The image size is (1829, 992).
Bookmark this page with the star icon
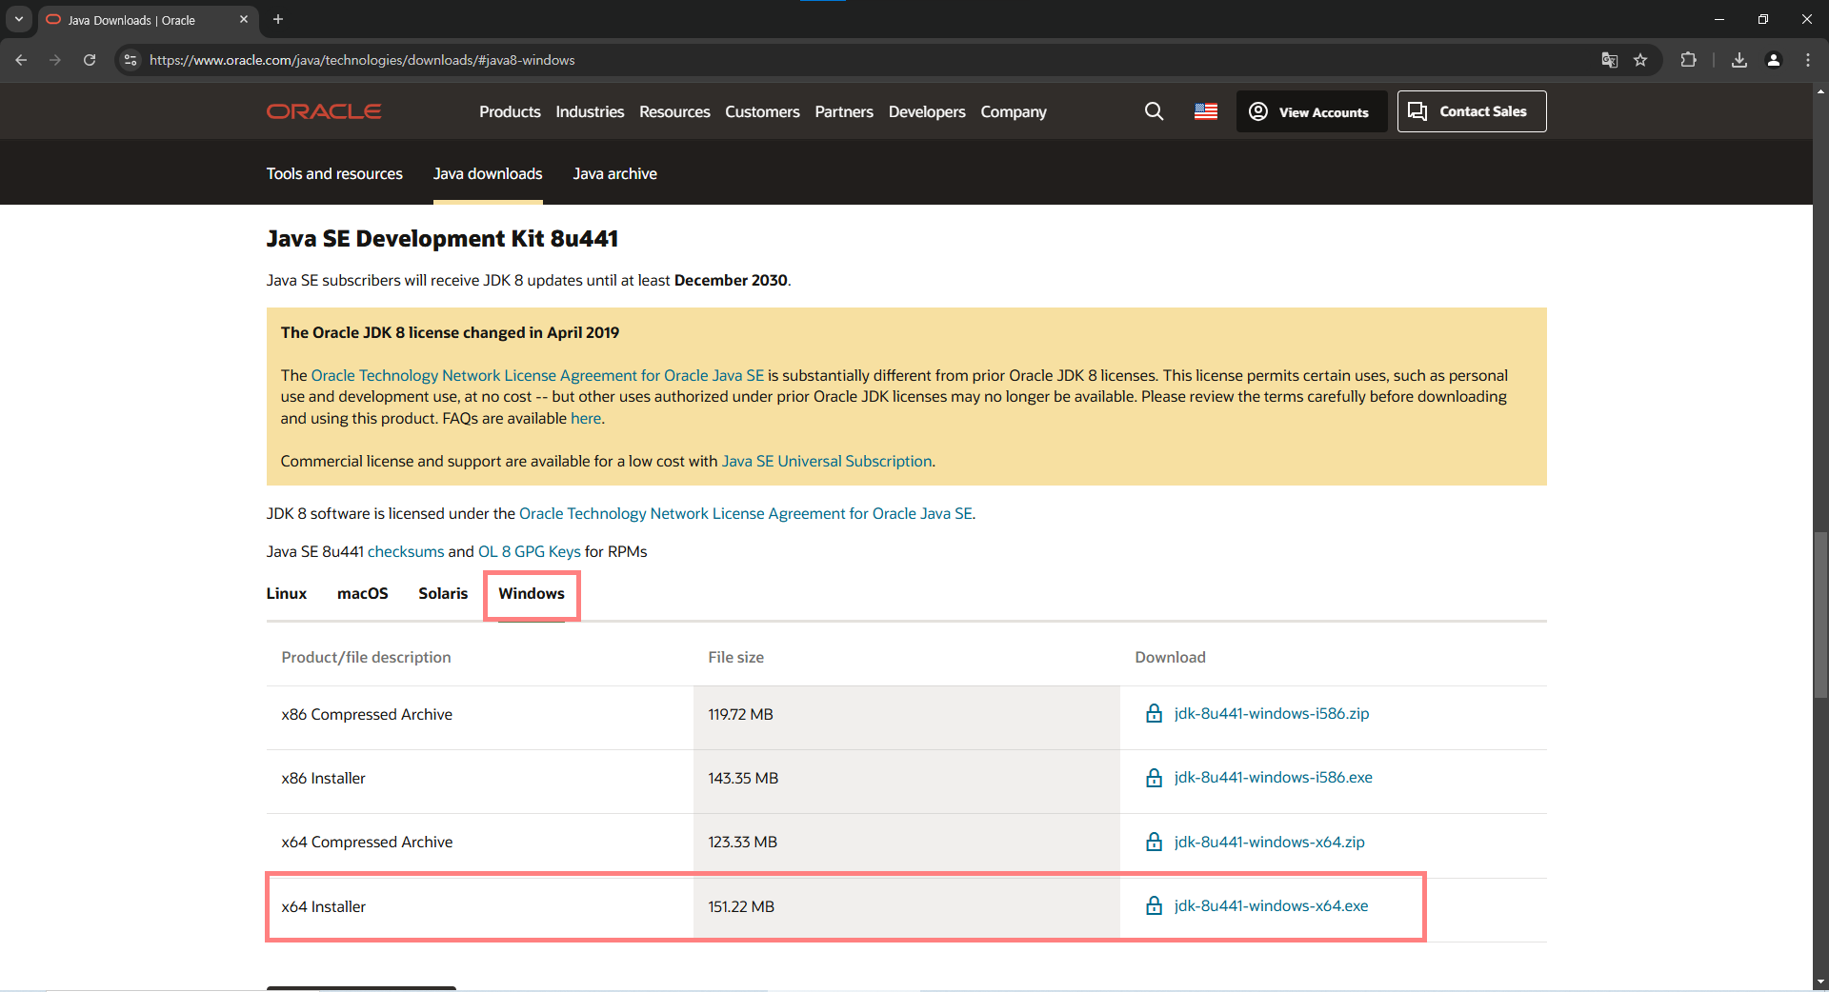(1640, 60)
